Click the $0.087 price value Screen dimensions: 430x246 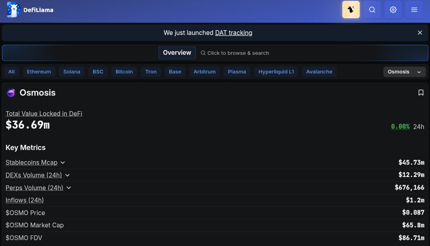pos(413,212)
